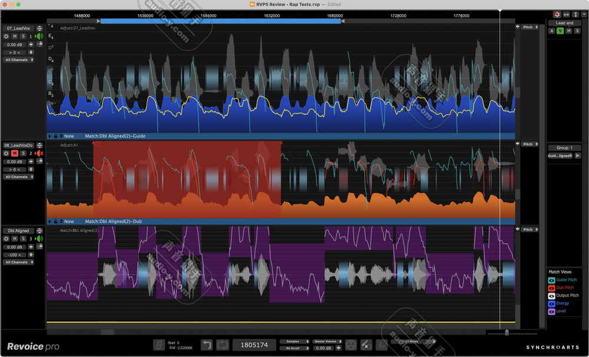Select the eraser edit tool in bottom toolbar

pos(366,344)
